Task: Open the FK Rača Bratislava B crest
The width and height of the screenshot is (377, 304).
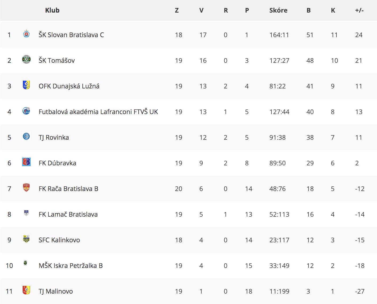Action: coord(26,188)
